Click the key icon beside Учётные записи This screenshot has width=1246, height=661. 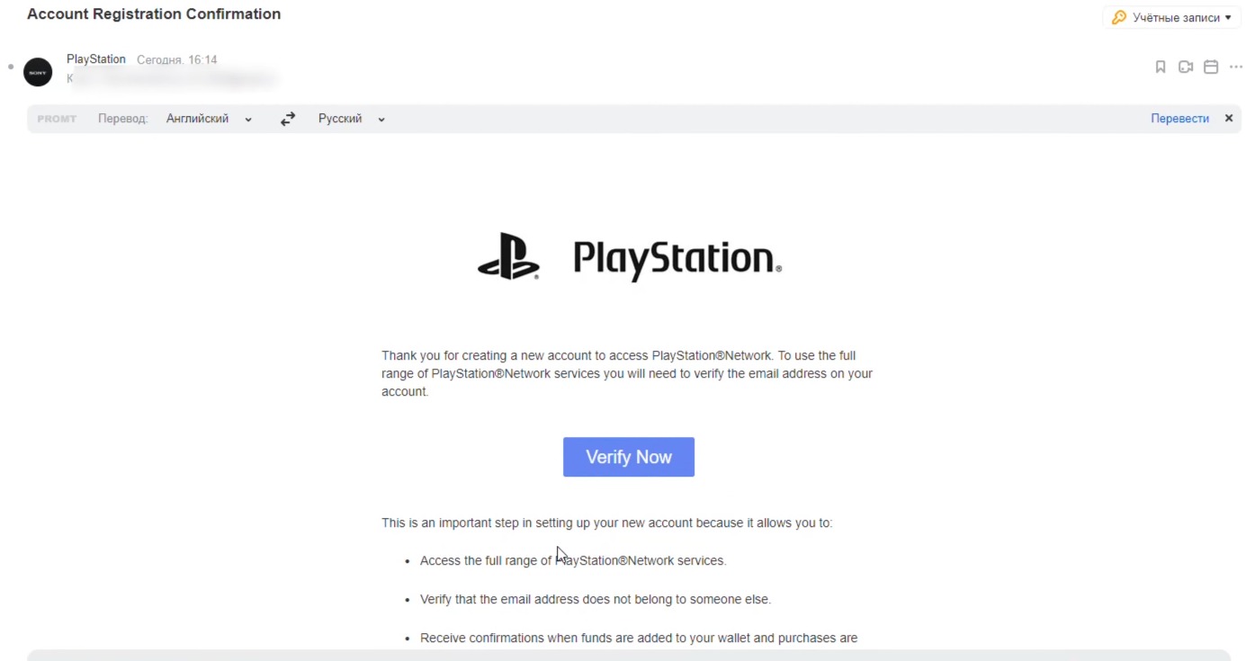pos(1119,18)
